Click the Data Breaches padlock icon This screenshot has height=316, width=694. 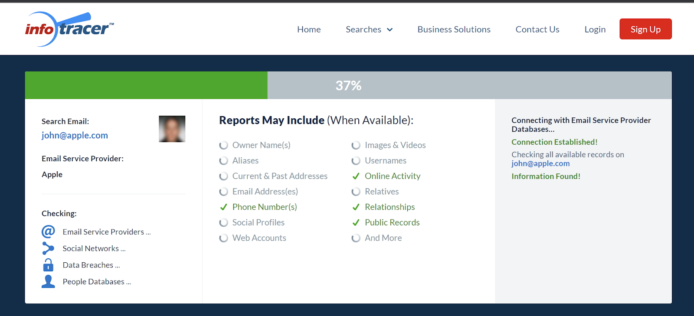[x=48, y=265]
